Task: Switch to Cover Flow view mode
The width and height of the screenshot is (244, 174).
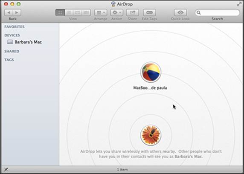Action: [x=86, y=13]
